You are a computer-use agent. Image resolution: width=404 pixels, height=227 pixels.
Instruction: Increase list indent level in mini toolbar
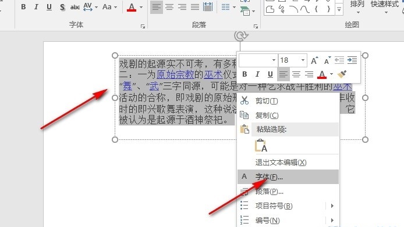[x=352, y=60]
